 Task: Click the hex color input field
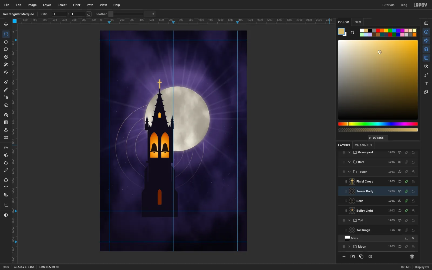(x=378, y=138)
